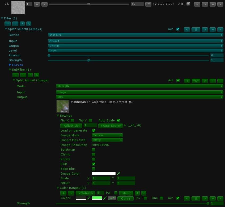Collapse the Filter (1) tree item
The image size is (225, 207).
point(2,18)
